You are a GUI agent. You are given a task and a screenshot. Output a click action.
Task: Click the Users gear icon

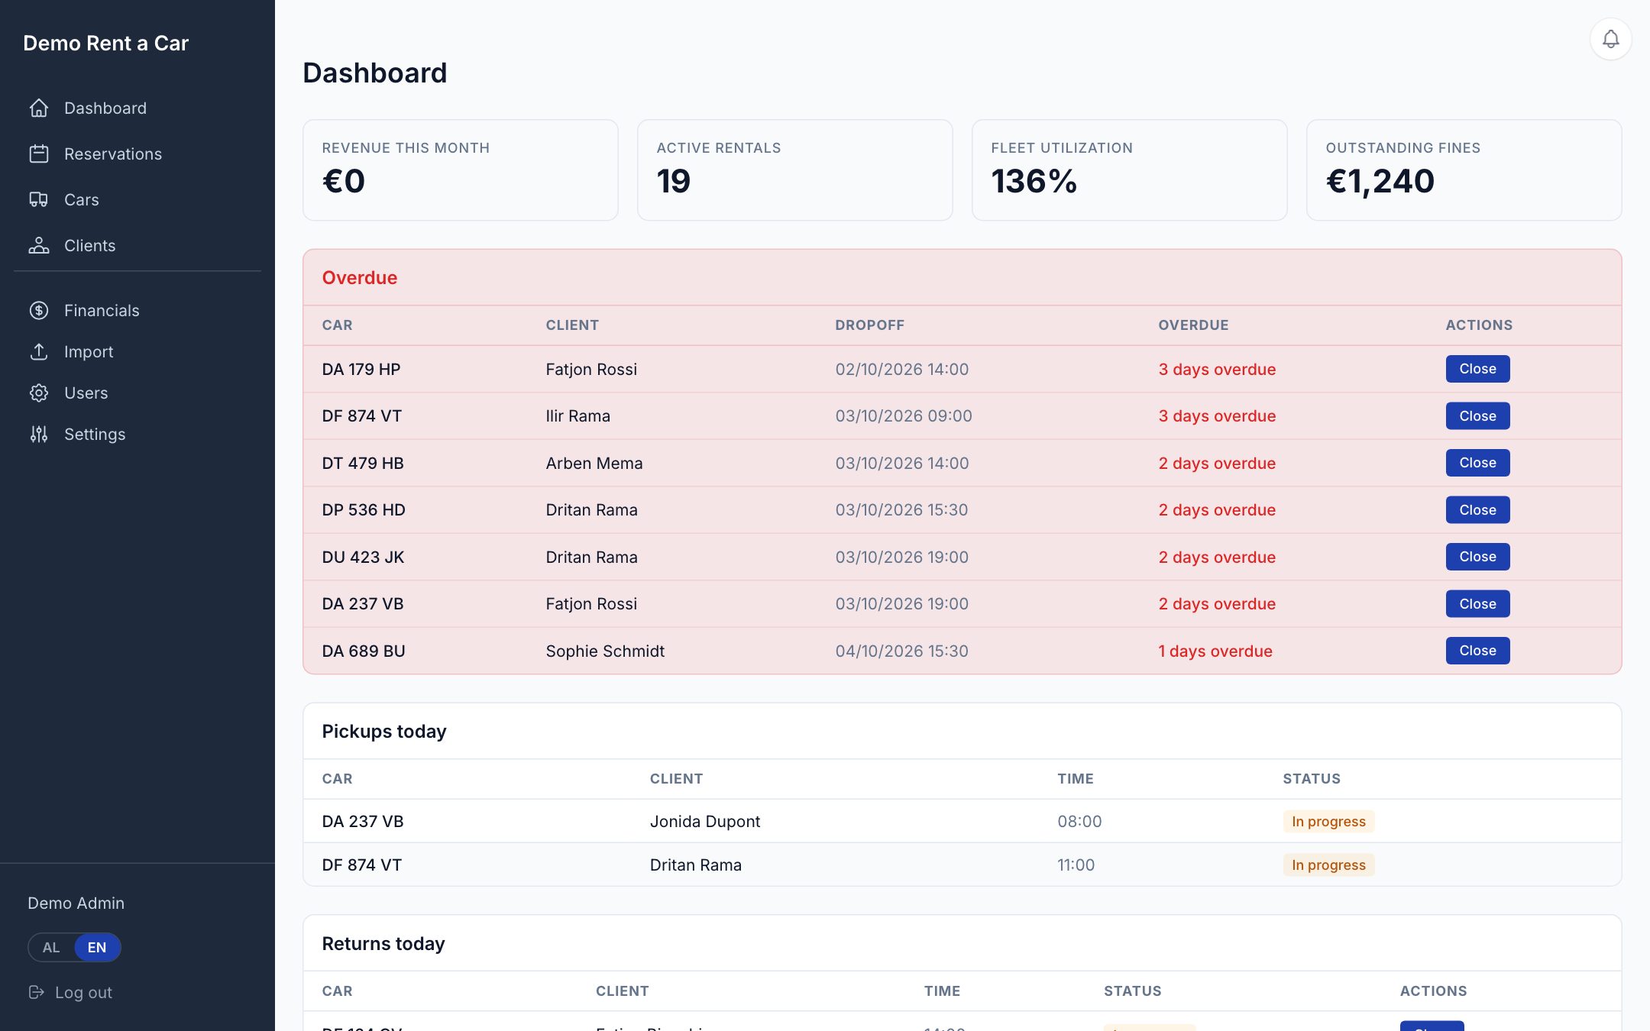[x=39, y=393]
